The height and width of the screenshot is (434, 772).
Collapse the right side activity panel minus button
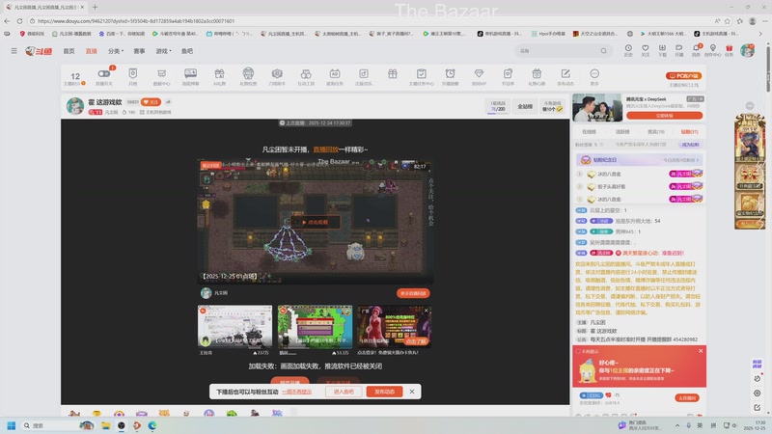pos(750,106)
